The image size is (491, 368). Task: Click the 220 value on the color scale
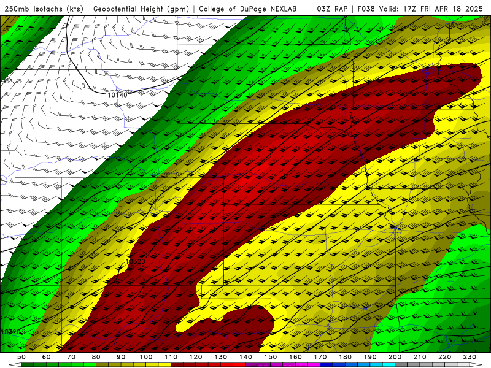pos(444,357)
